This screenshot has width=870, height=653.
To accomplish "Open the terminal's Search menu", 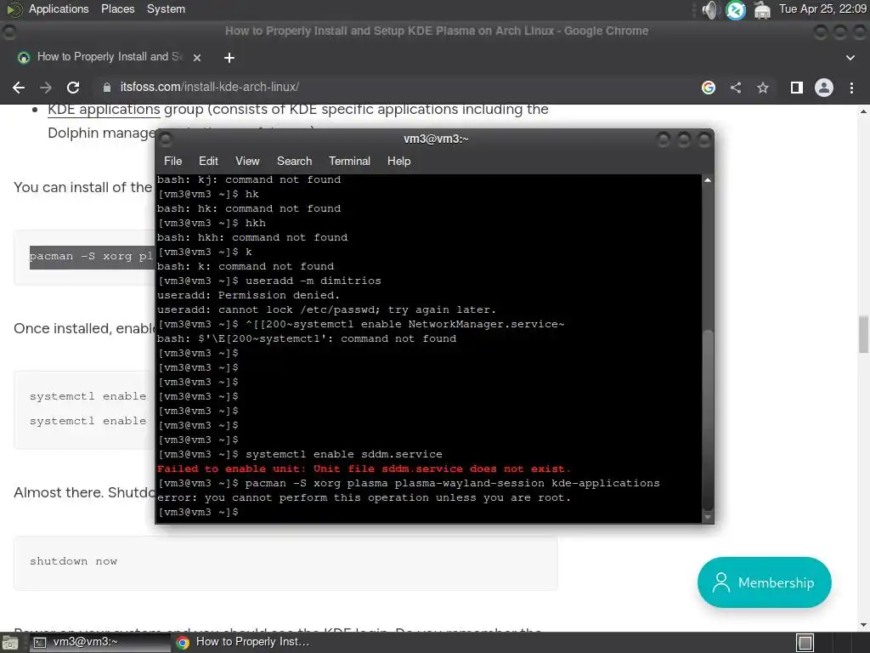I will point(294,161).
